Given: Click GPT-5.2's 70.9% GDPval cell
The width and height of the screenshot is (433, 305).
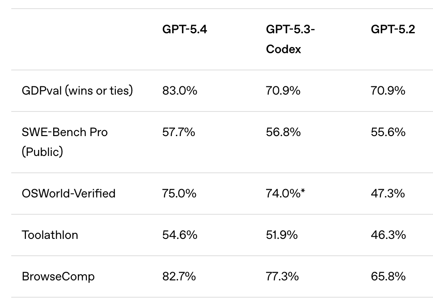Looking at the screenshot, I should [x=388, y=91].
